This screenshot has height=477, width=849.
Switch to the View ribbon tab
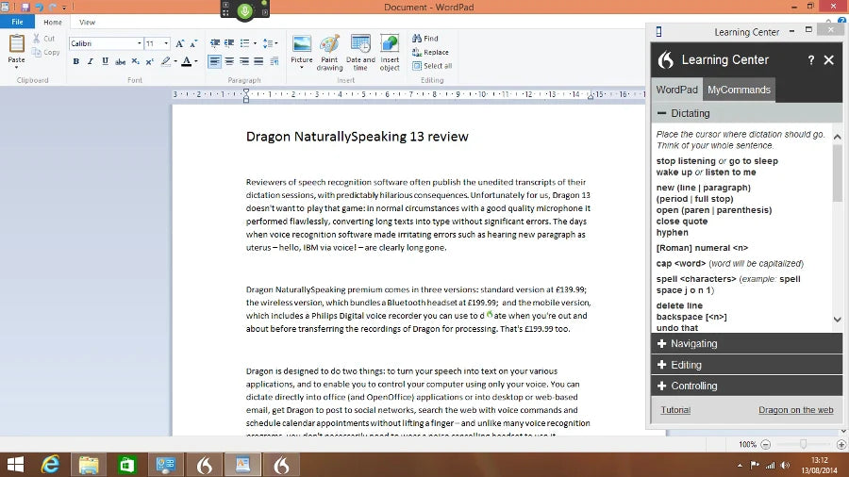pos(87,22)
